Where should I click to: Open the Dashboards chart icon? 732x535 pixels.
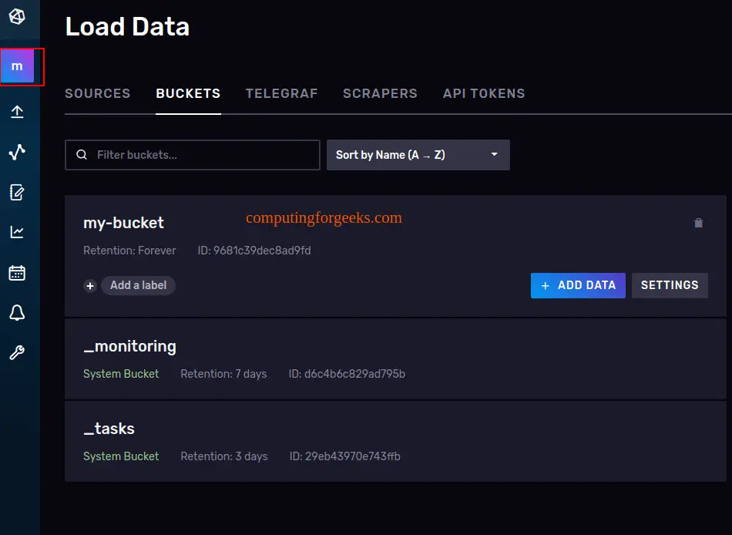click(17, 232)
